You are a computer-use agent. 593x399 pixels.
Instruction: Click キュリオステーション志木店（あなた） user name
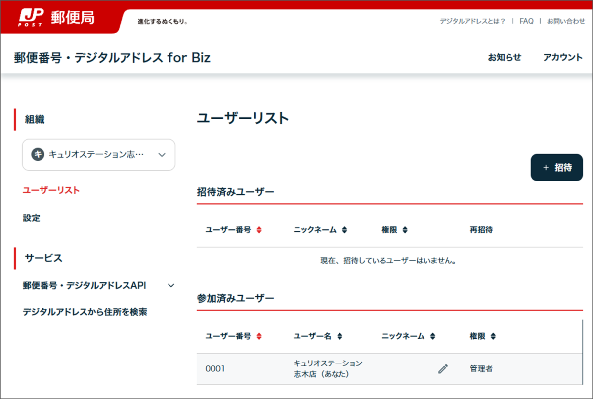(x=328, y=368)
